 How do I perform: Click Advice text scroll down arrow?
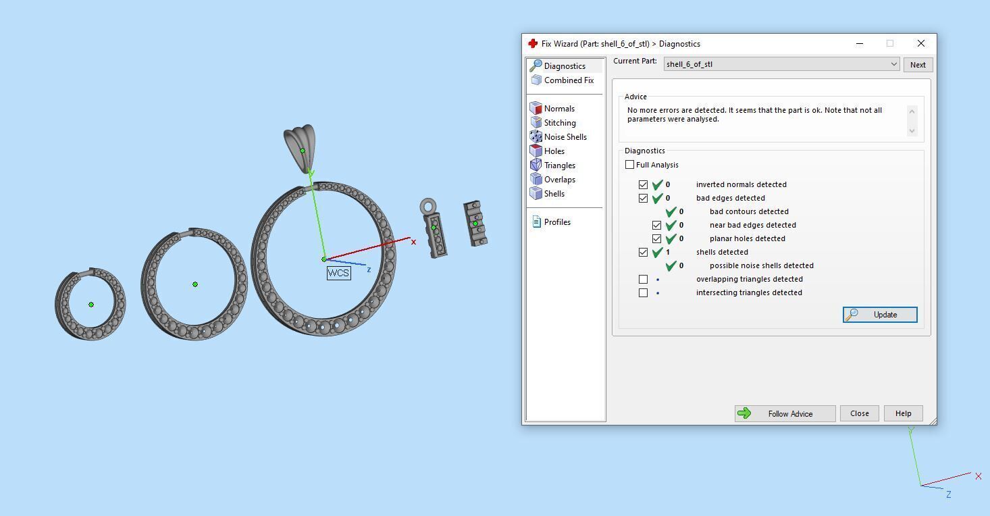[x=912, y=131]
